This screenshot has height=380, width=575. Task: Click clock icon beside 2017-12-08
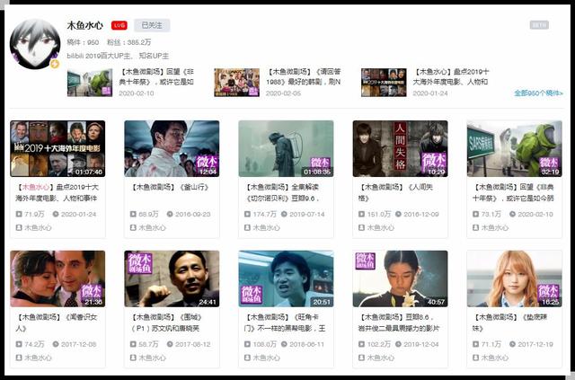click(56, 344)
